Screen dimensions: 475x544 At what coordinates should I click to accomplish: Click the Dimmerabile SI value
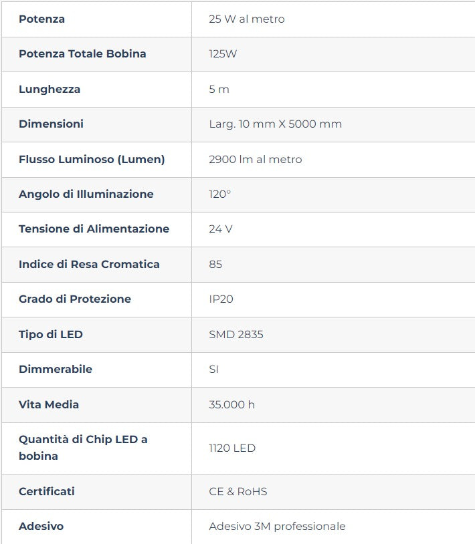click(x=213, y=369)
